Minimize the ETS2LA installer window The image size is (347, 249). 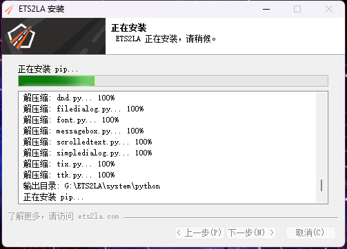tap(266, 9)
